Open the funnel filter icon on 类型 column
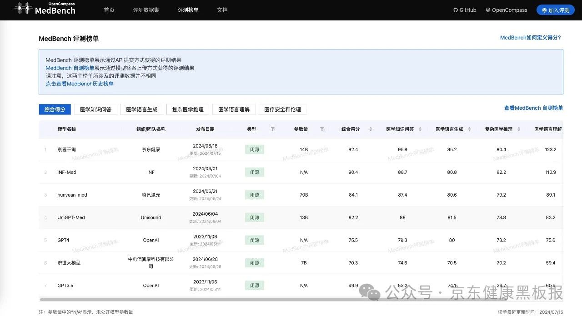 point(273,129)
